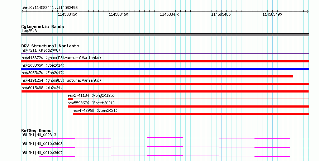Click the red bar for nsv4742968
Viewport: 319px width, 161px height.
191,114
